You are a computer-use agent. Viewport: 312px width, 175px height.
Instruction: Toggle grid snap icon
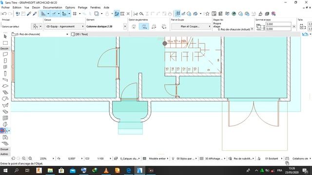pyautogui.click(x=75, y=14)
